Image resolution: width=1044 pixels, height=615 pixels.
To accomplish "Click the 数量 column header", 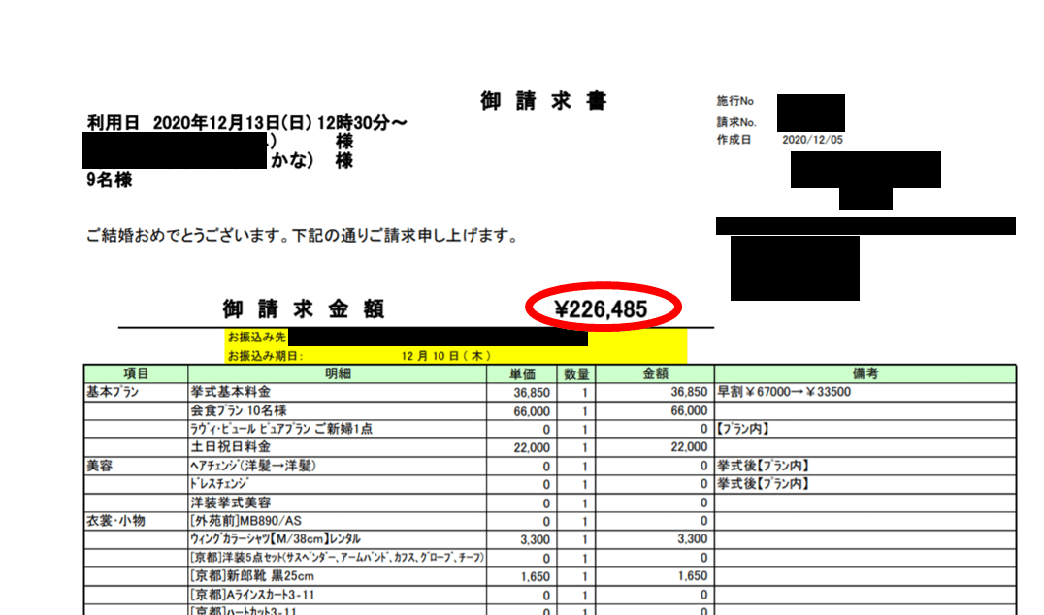I will (x=576, y=373).
